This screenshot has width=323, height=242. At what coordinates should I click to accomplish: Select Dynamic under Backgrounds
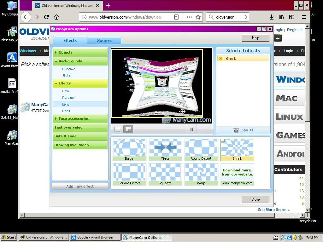[68, 69]
